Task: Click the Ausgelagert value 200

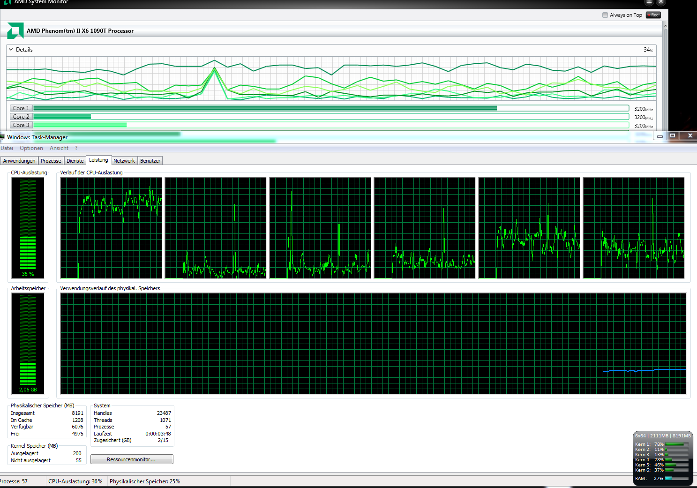Action: [77, 453]
